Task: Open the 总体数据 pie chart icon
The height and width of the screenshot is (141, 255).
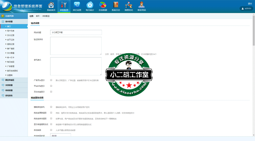Action: coord(103,5)
